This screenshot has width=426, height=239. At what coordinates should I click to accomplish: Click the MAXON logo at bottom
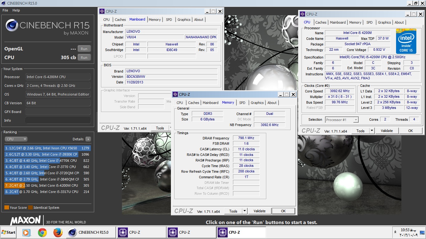(x=26, y=220)
